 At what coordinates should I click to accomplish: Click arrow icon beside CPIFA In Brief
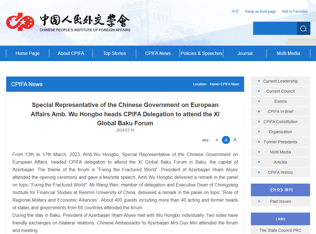259,111
